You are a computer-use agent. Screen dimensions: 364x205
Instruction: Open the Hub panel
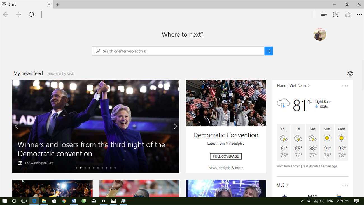(x=324, y=15)
